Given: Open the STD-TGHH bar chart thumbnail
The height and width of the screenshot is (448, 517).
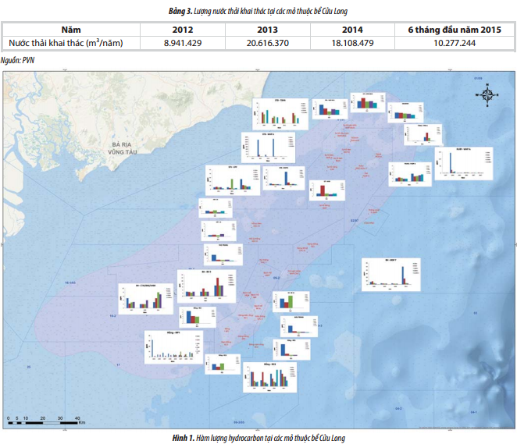Looking at the screenshot, I should pyautogui.click(x=273, y=113).
